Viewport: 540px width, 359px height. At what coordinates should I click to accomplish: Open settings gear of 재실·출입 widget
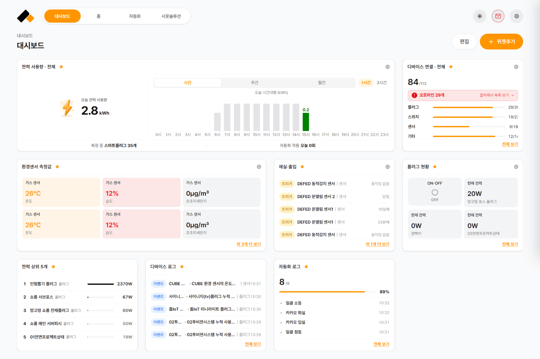point(387,167)
